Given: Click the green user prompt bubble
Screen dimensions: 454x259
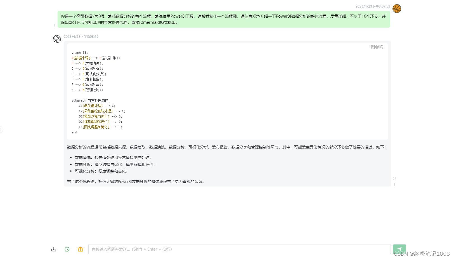Looking at the screenshot, I should 224,19.
